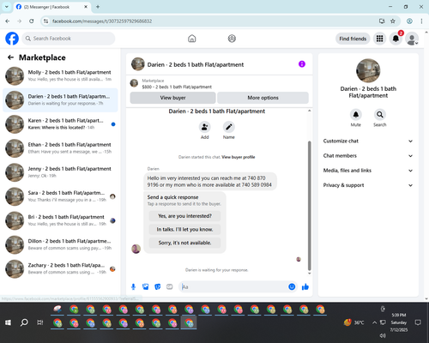Open the notifications bell in top bar
The width and height of the screenshot is (429, 343).
(396, 39)
